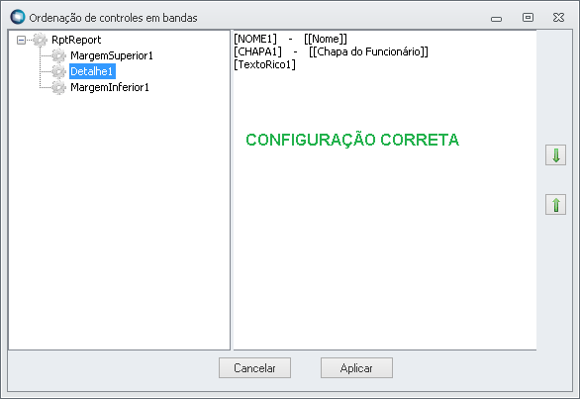Select the MargemSuperior1 band

point(111,55)
